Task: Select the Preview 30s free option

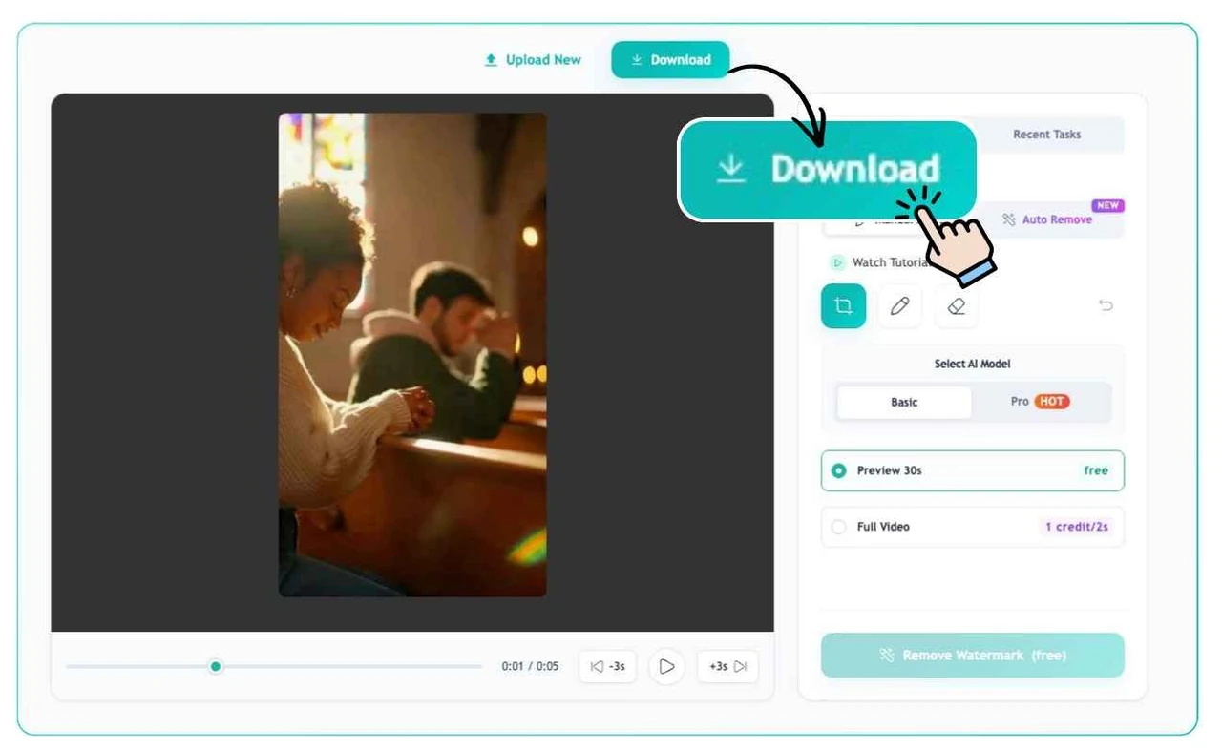Action: (972, 470)
